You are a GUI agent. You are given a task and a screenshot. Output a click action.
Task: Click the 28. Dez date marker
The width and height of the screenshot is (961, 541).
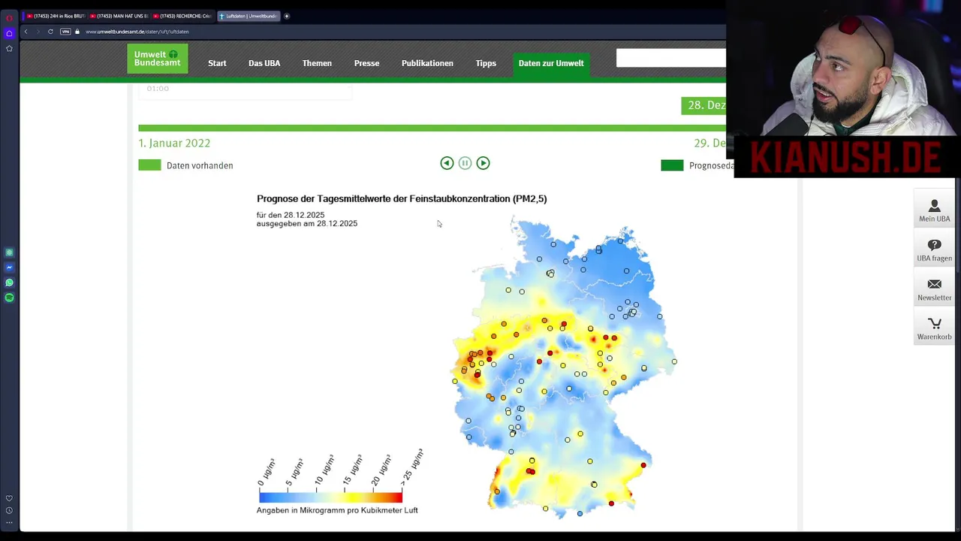click(x=703, y=105)
